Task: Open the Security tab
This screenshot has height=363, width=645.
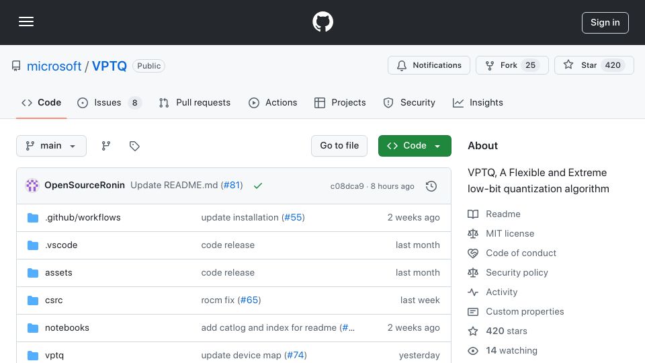Action: click(x=409, y=102)
